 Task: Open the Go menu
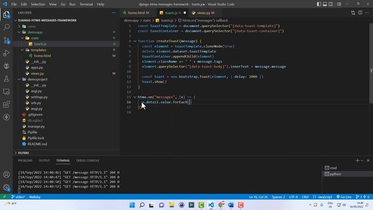click(63, 4)
